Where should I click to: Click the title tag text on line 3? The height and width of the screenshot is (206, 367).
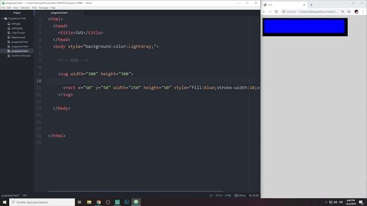point(80,33)
